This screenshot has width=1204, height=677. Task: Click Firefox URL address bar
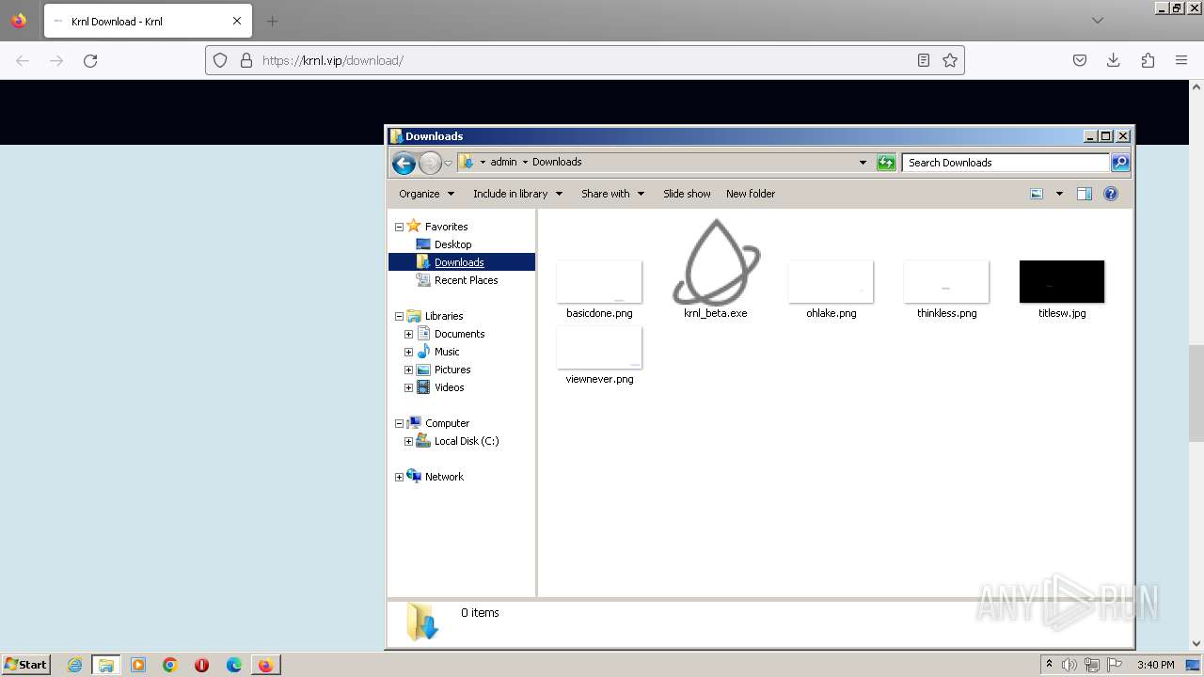pyautogui.click(x=583, y=60)
